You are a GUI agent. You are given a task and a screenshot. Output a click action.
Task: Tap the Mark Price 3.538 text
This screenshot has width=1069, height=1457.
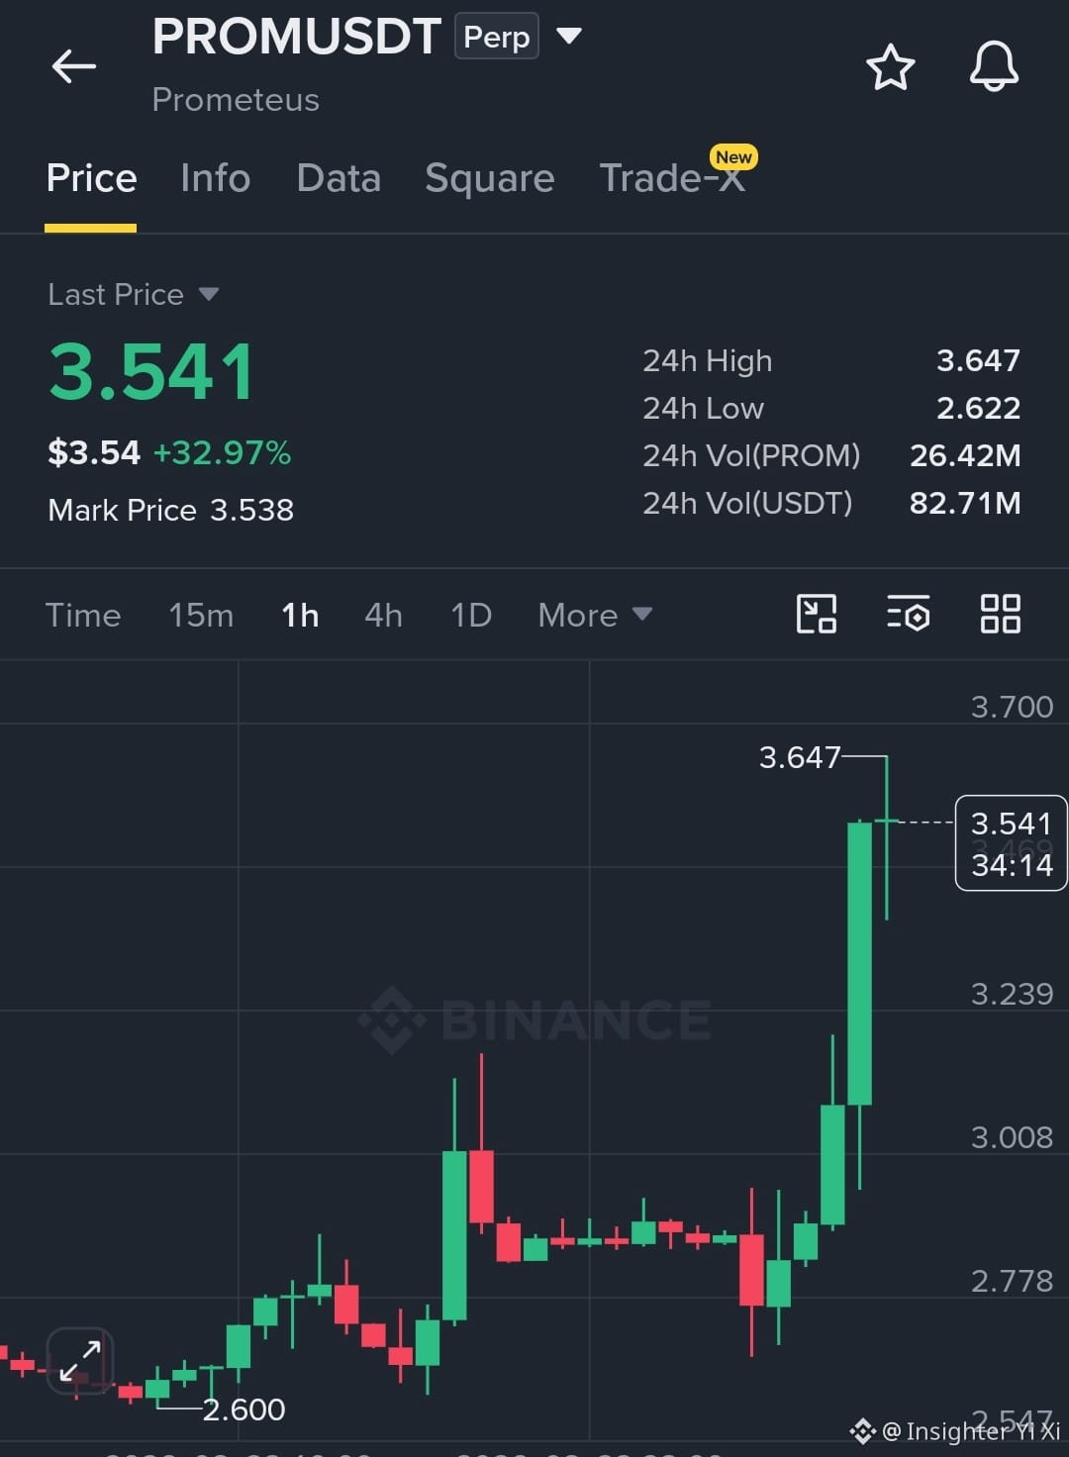click(x=170, y=510)
